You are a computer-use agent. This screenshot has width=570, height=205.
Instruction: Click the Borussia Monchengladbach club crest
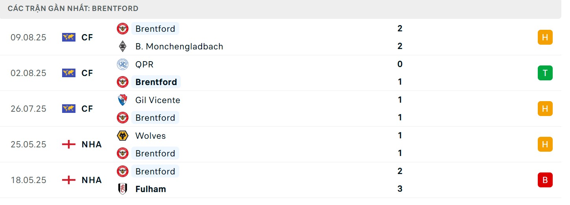(x=123, y=46)
